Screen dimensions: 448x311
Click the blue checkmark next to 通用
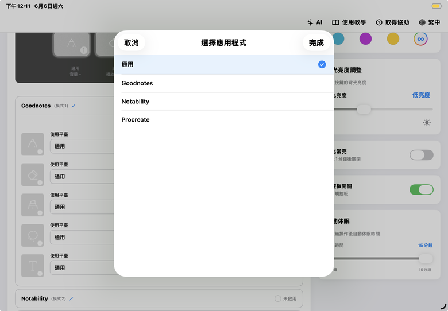[x=322, y=64]
